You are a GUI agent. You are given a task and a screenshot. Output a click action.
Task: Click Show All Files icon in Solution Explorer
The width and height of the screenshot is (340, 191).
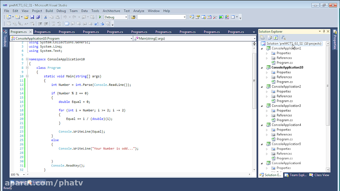[x=270, y=38]
